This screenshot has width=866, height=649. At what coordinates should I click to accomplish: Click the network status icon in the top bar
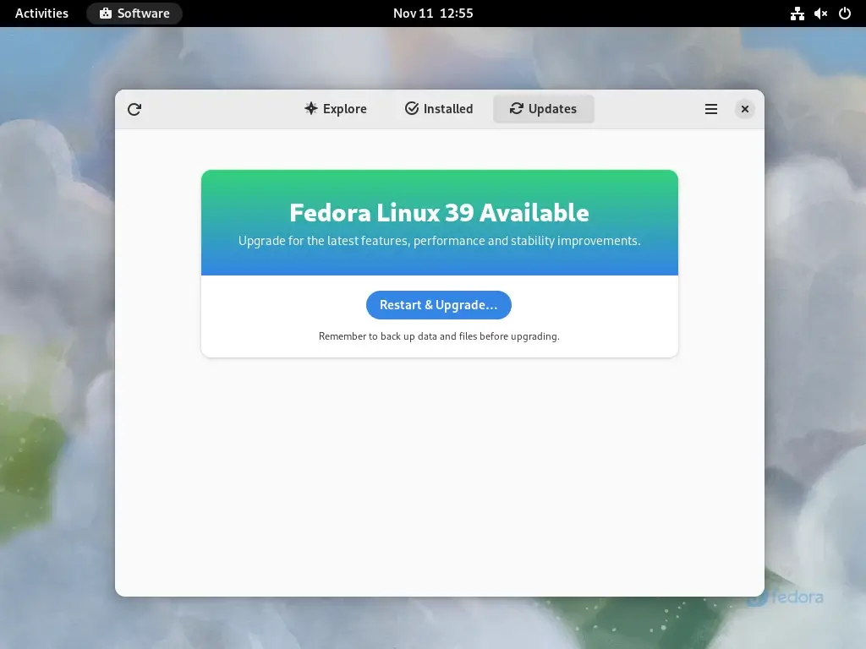pyautogui.click(x=797, y=14)
